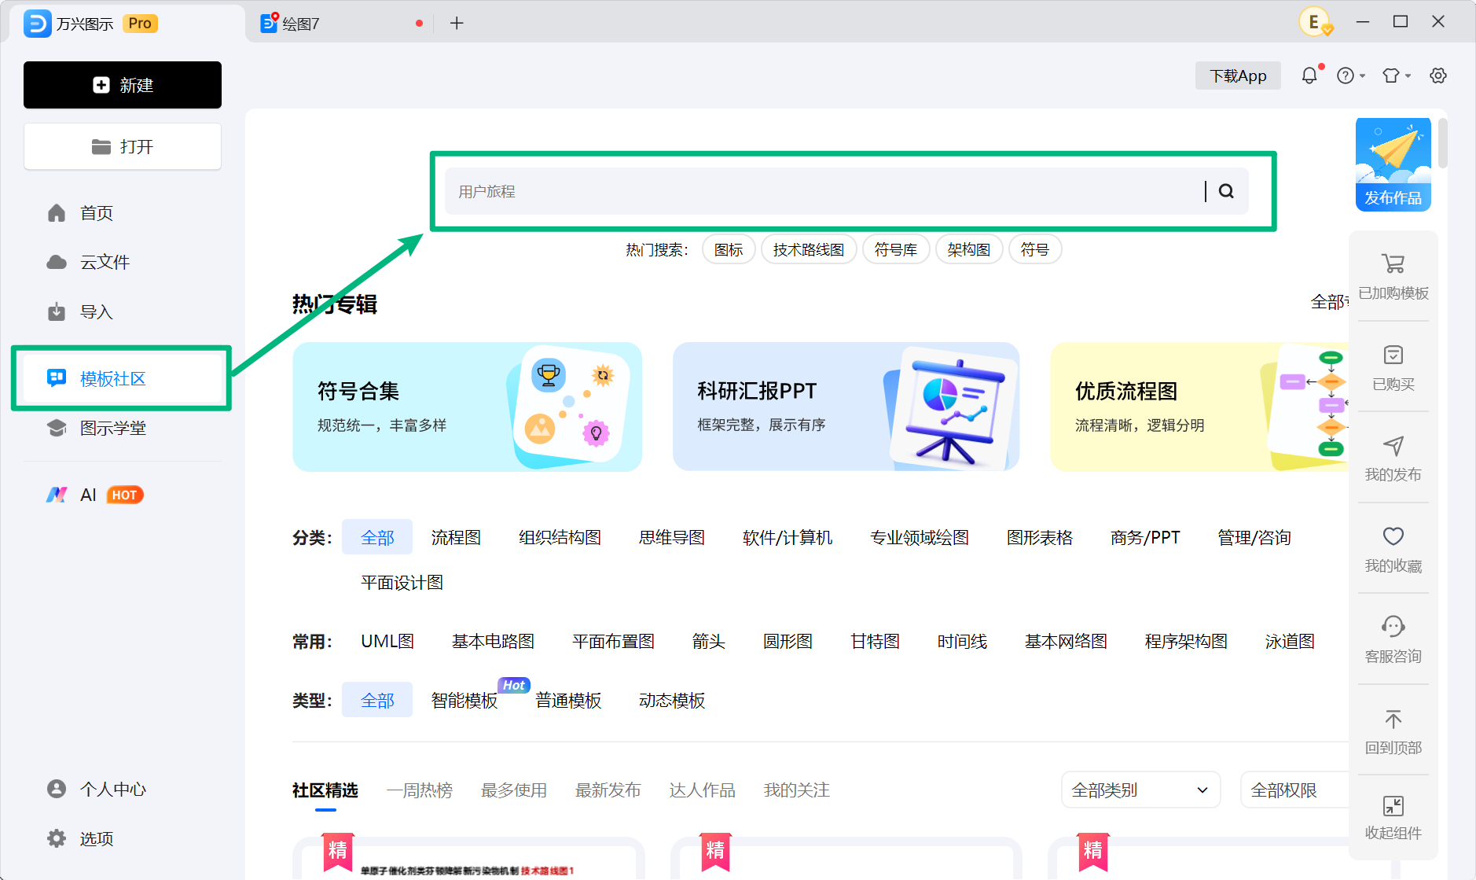Viewport: 1476px width, 880px height.
Task: Filter category by 管理/咨询
Action: tap(1254, 537)
